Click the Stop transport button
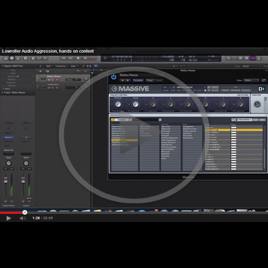 pos(78,58)
